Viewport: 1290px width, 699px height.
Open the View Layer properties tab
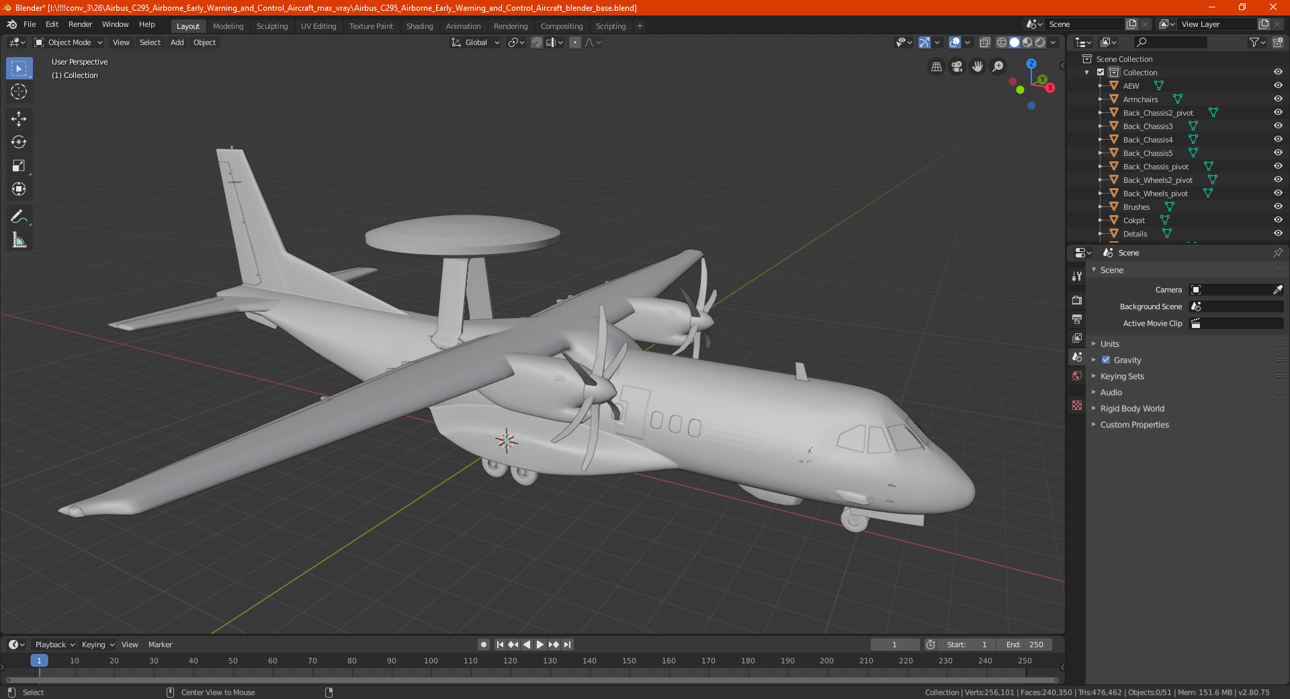click(1077, 337)
